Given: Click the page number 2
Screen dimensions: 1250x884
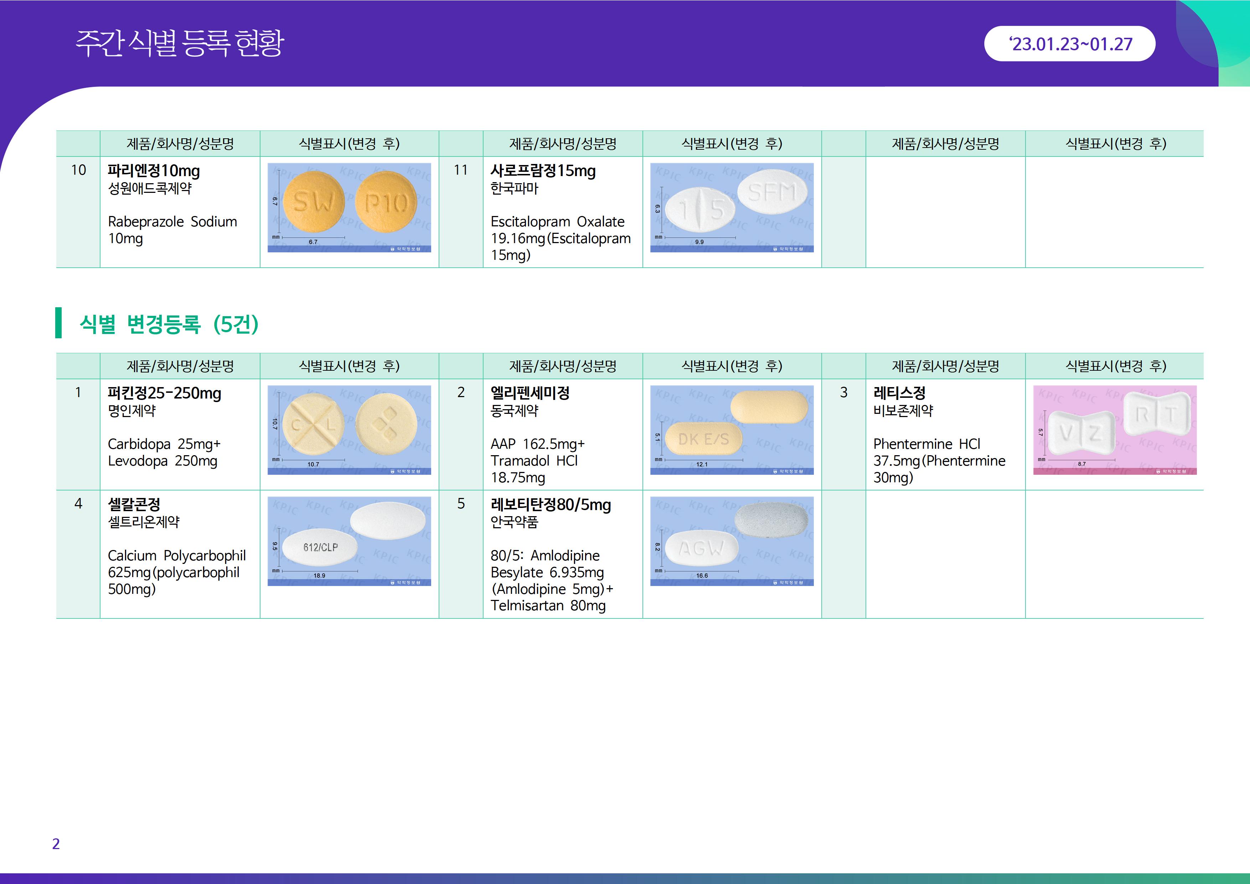Looking at the screenshot, I should [56, 844].
